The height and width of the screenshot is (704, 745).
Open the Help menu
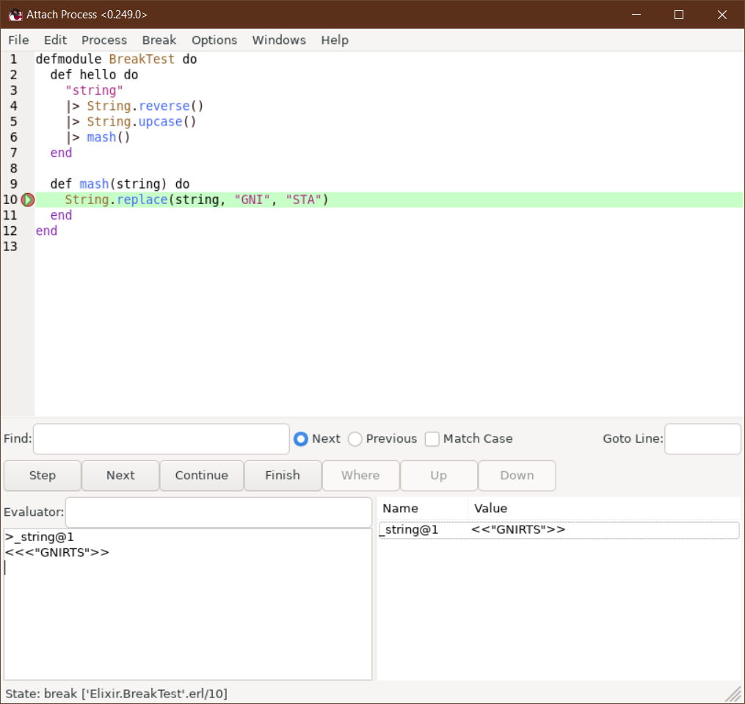[335, 40]
